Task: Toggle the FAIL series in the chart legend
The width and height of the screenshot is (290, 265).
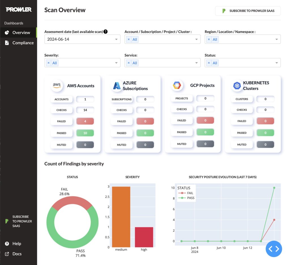Action: 186,193
